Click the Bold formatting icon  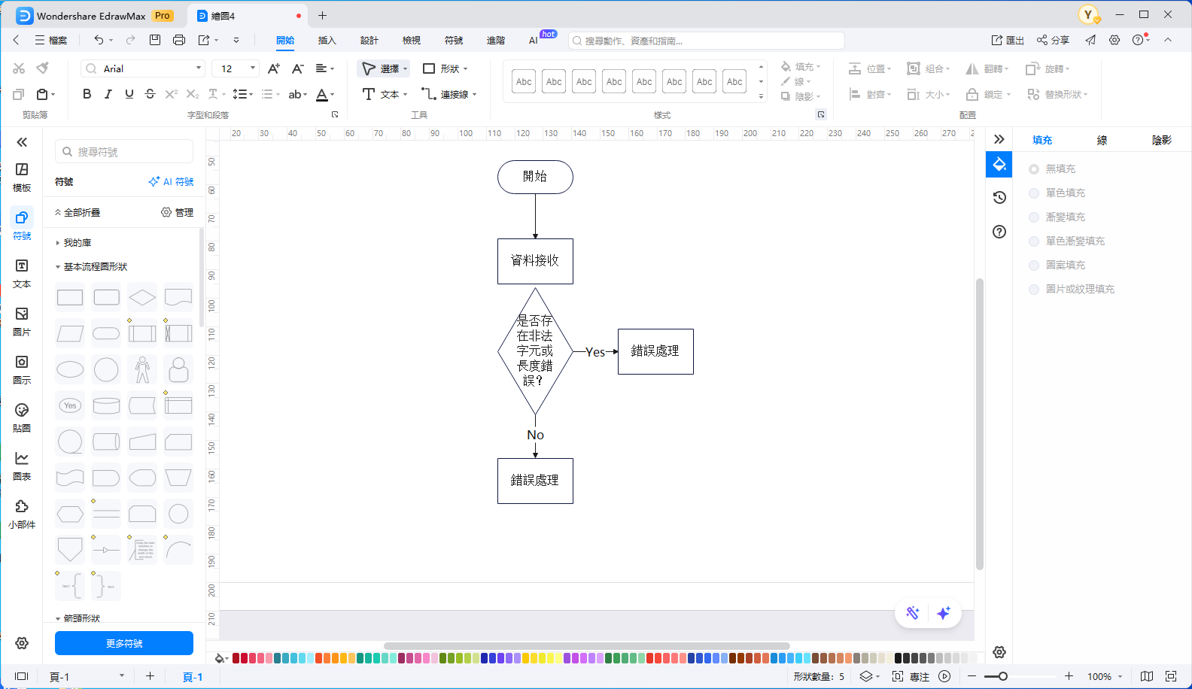pos(87,94)
